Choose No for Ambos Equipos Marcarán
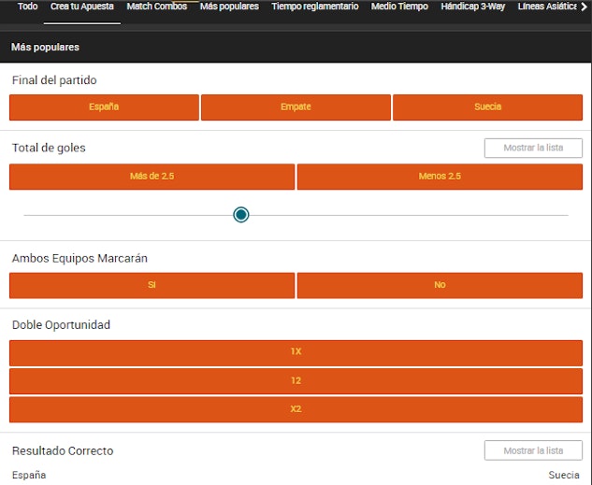Screen dimensions: 592x485 coord(440,285)
